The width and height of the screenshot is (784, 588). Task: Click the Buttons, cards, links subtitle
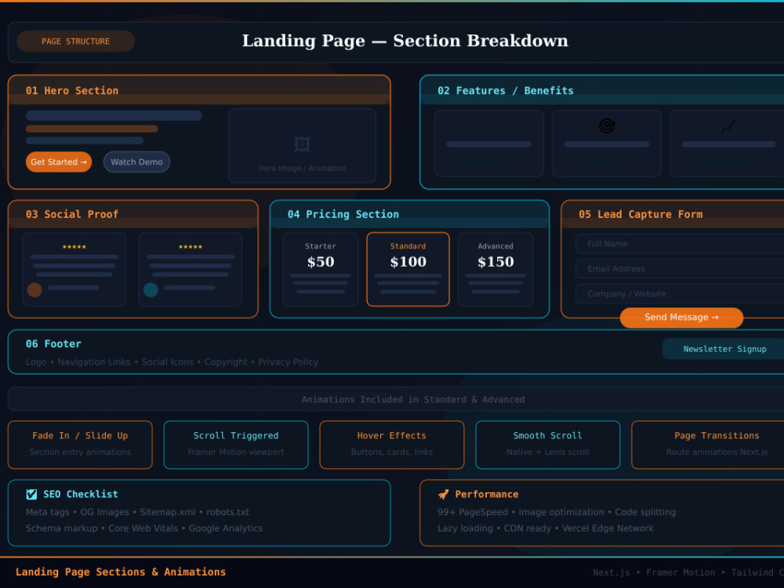pos(392,452)
